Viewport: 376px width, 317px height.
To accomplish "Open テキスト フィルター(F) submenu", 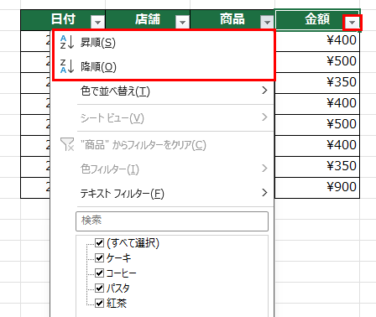I will click(x=163, y=193).
